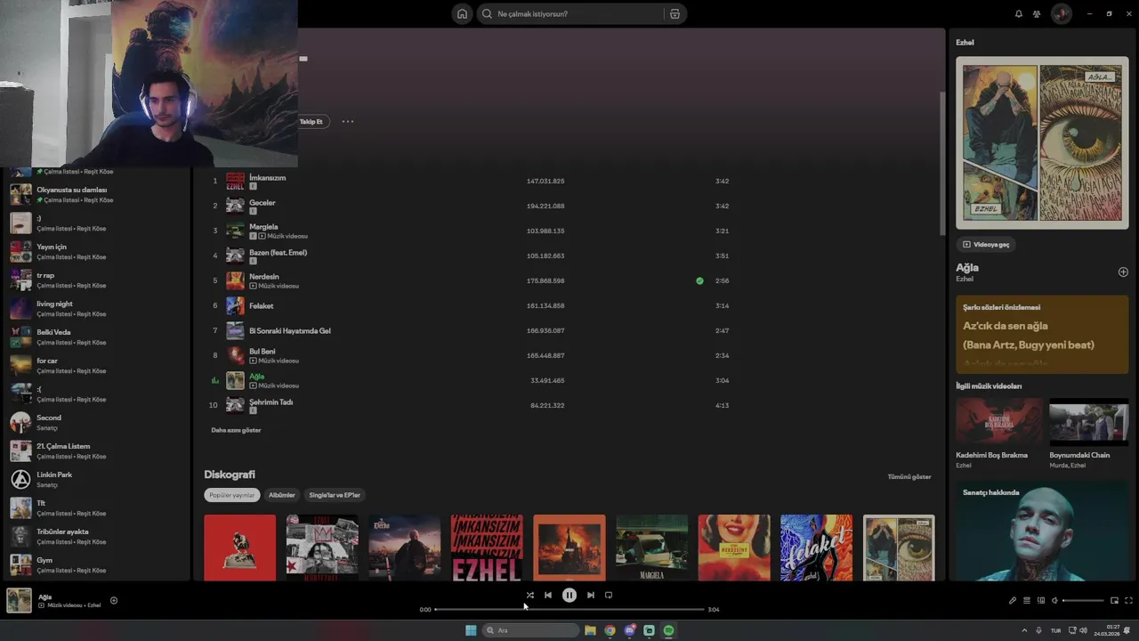Skip to the next track
This screenshot has width=1139, height=641.
(x=590, y=595)
